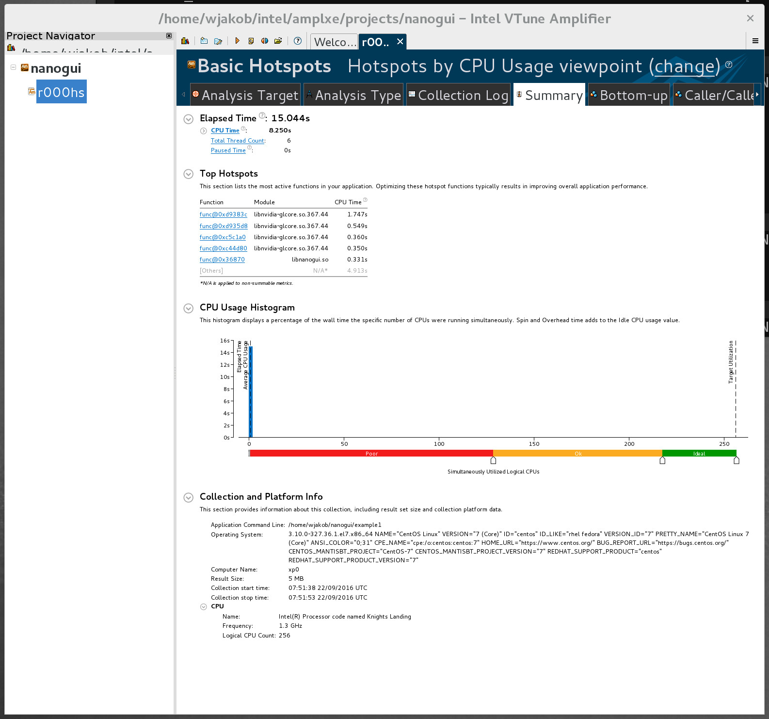Open the Collection Log tab
This screenshot has width=769, height=719.
[x=458, y=95]
